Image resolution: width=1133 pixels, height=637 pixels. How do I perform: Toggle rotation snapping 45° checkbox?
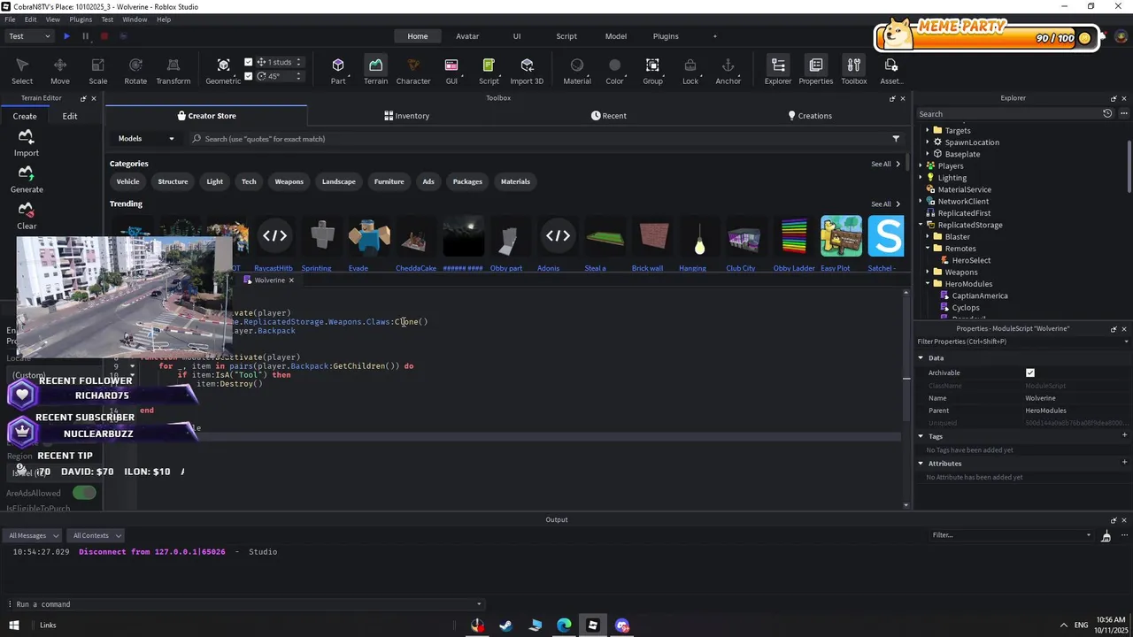pyautogui.click(x=249, y=76)
